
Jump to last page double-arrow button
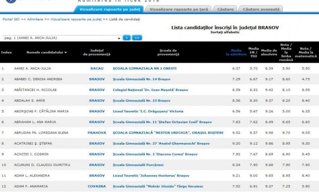click(x=137, y=38)
